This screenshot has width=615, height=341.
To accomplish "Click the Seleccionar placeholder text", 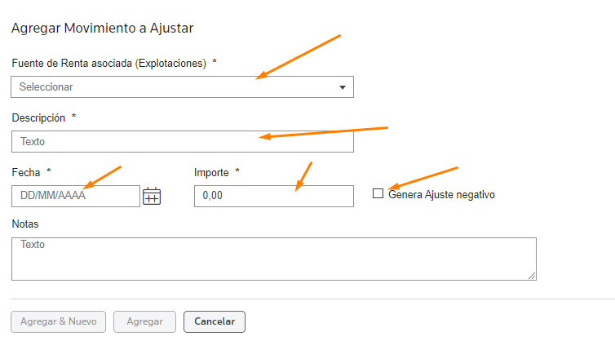I will click(x=46, y=86).
